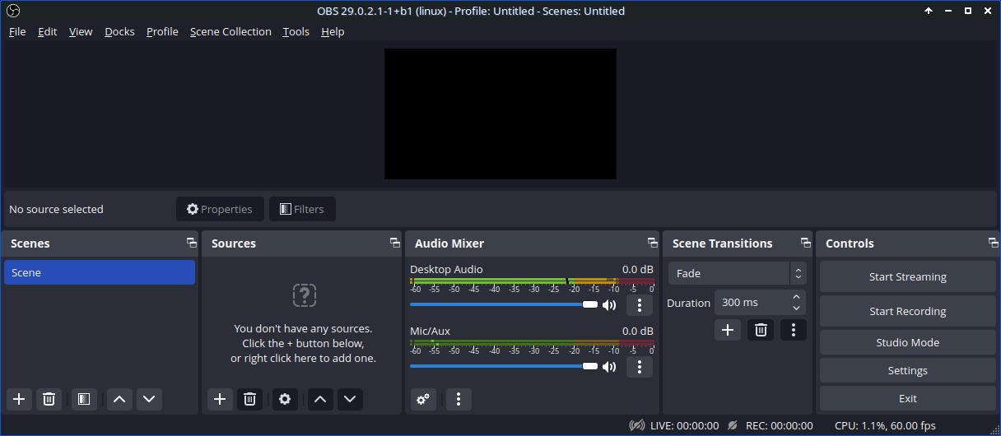The width and height of the screenshot is (1001, 436).
Task: Click "REC: 00:00:00" status text
Action: tap(779, 425)
